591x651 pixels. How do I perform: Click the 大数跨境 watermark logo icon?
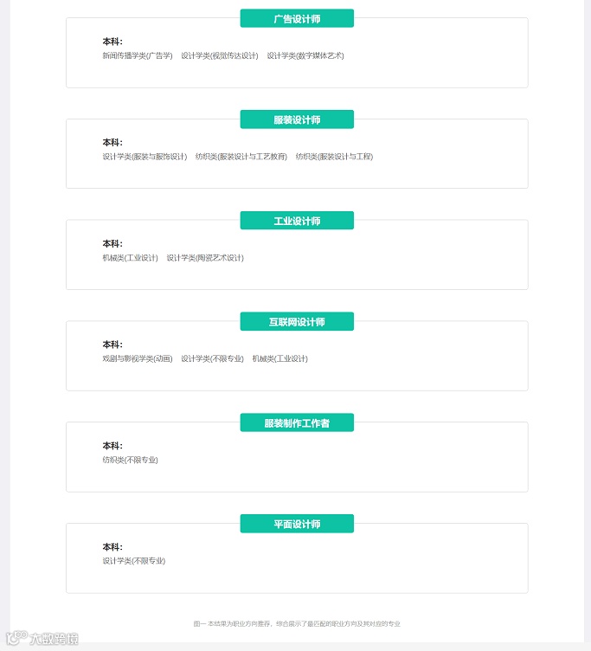[x=16, y=639]
